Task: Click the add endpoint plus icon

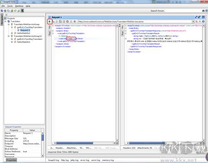Action: (x=200, y=22)
